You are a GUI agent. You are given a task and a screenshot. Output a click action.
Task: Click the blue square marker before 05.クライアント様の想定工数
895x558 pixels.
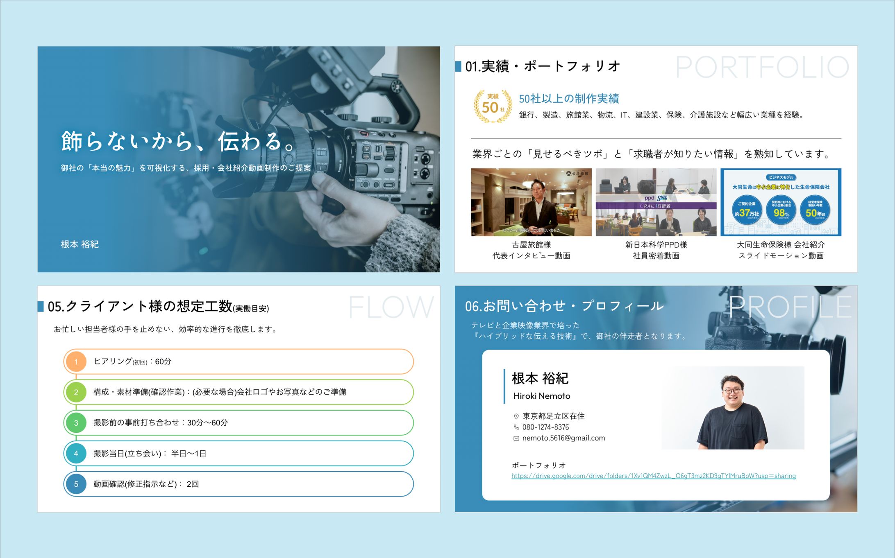(x=41, y=305)
